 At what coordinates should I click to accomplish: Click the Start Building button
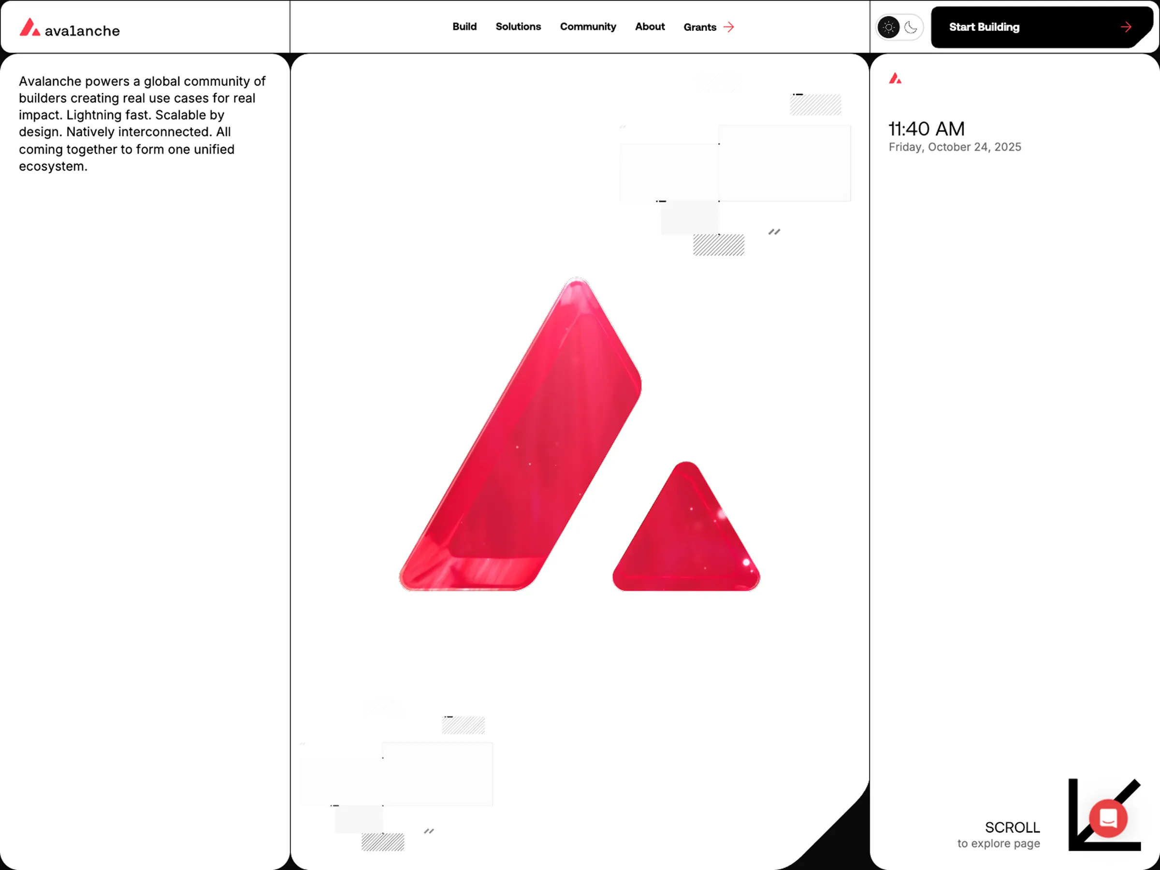tap(1041, 27)
